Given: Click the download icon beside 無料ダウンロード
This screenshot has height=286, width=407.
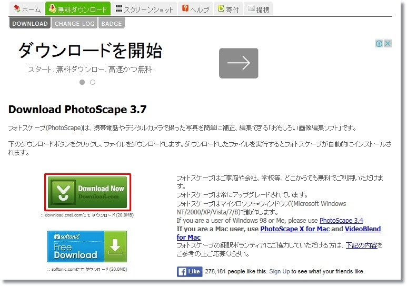Looking at the screenshot, I should pos(53,8).
